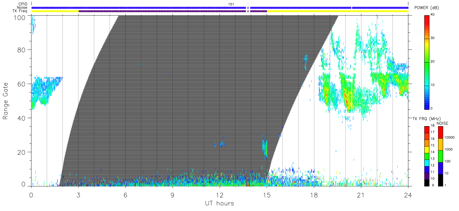Pick the green swatch in NOISE legend
Image resolution: width=459 pixels, height=211 pixels.
(440, 156)
